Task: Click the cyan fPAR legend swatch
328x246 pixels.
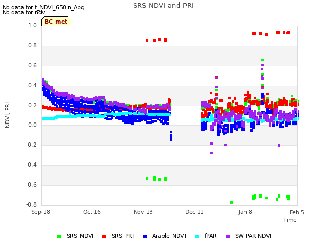Action: [197, 236]
